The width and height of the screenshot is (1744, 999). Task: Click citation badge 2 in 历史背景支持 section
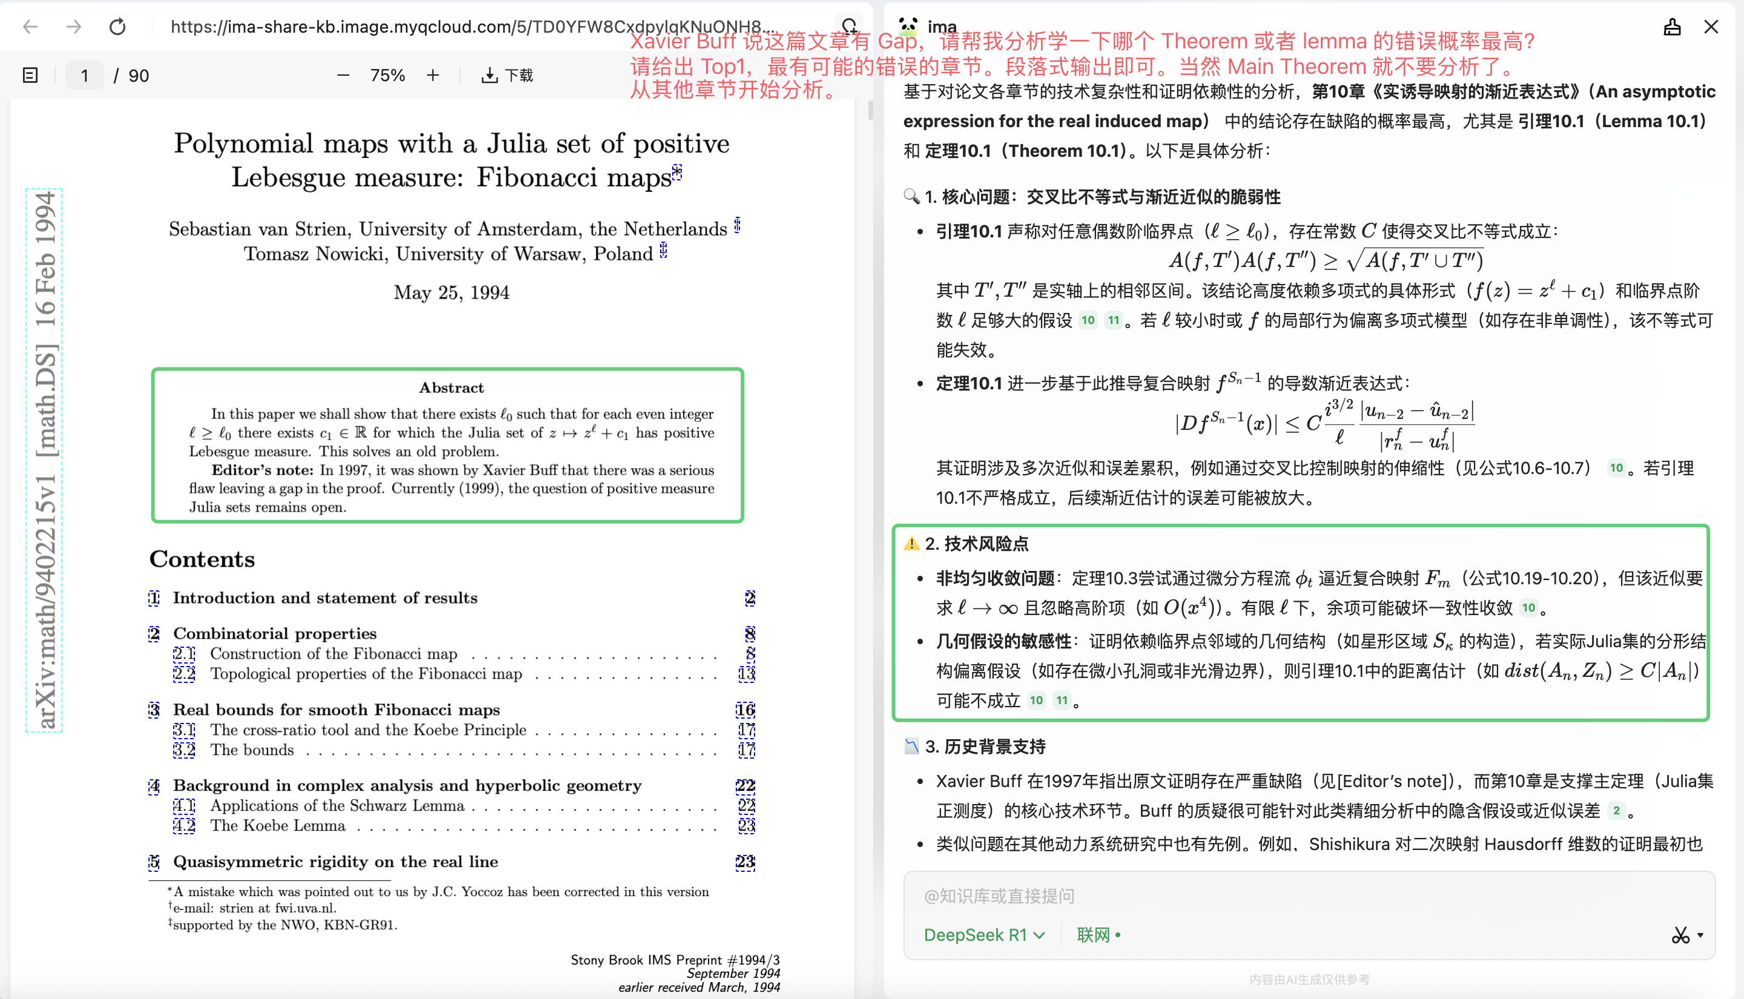1616,811
